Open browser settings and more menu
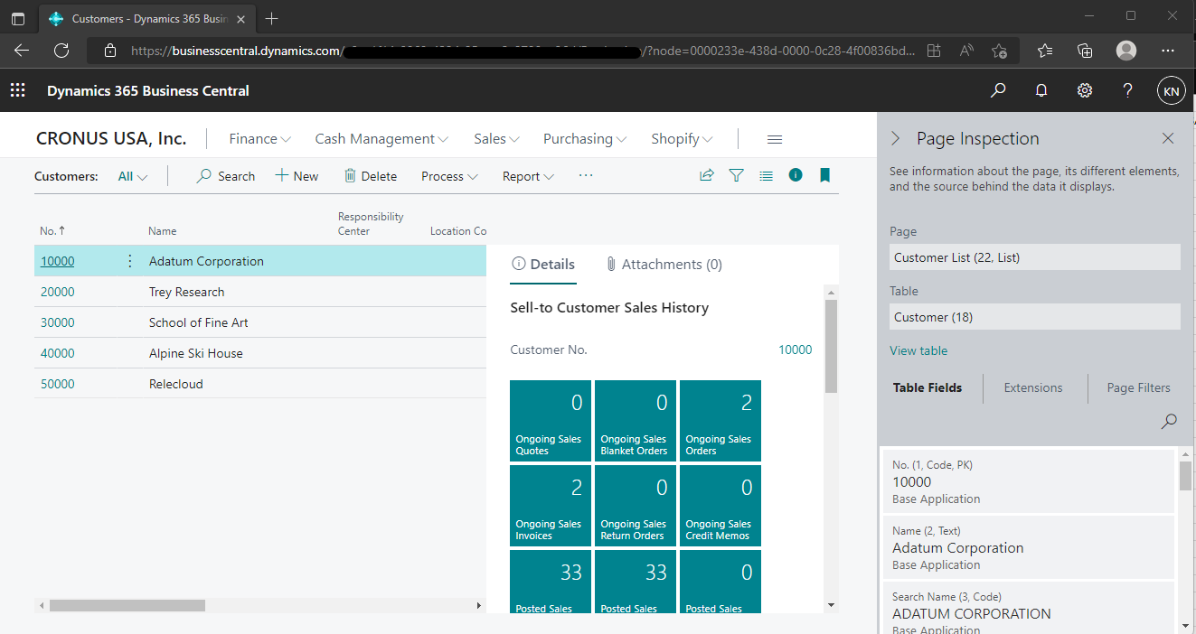The height and width of the screenshot is (634, 1196). [x=1167, y=51]
